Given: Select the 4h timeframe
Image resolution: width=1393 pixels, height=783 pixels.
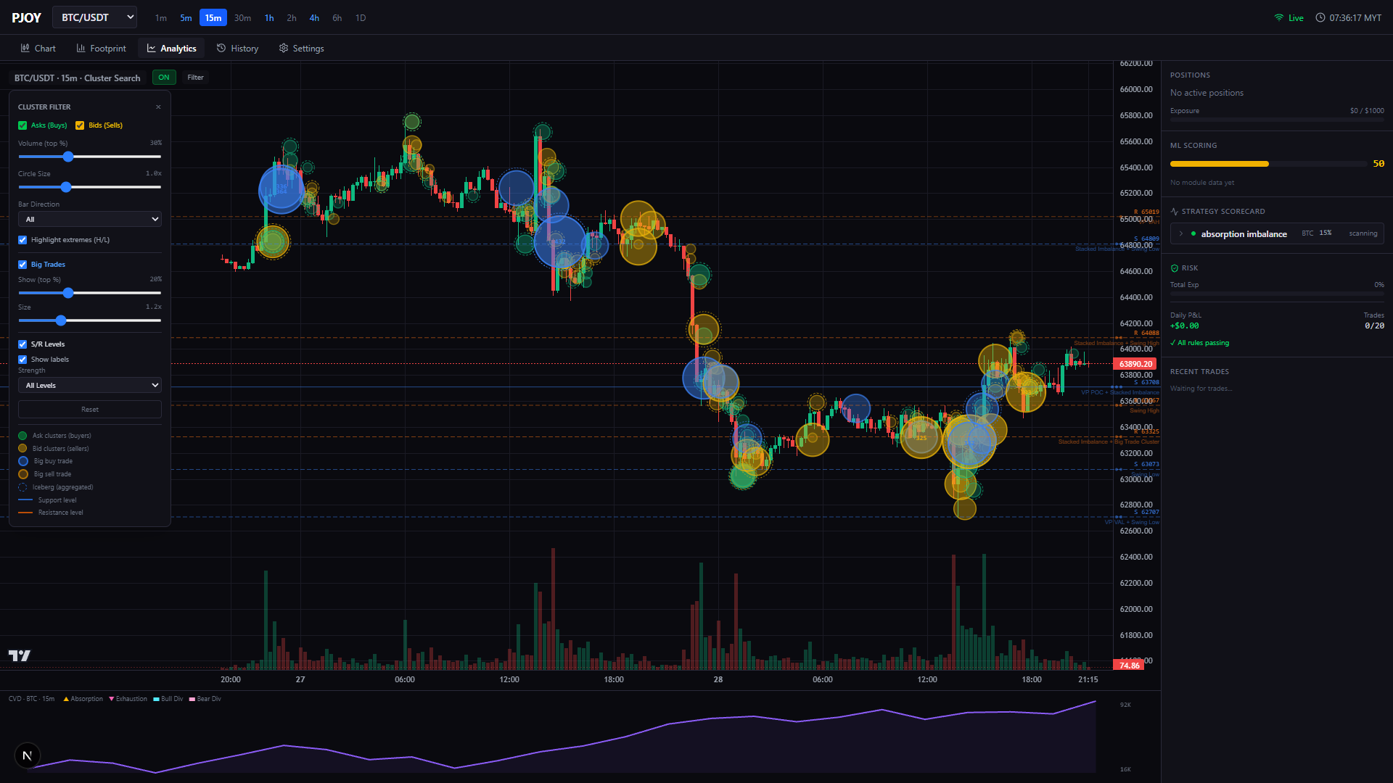Looking at the screenshot, I should [314, 17].
